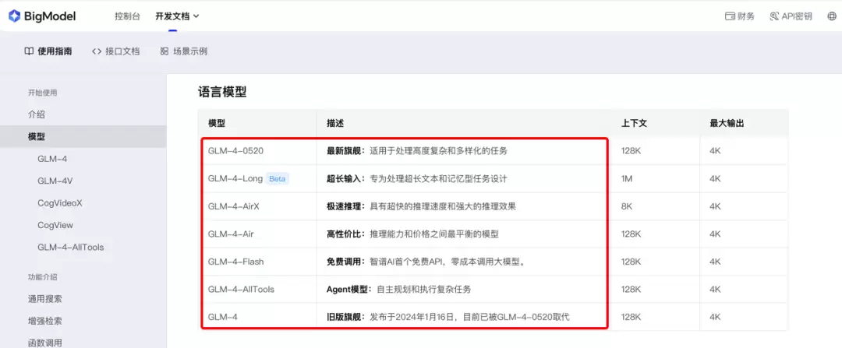
Task: Click the 场景示例 grid icon
Action: click(165, 51)
